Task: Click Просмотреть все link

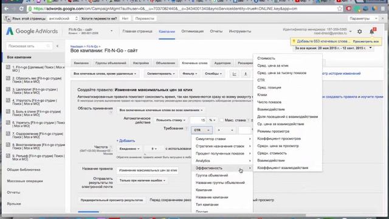Action: point(366,41)
